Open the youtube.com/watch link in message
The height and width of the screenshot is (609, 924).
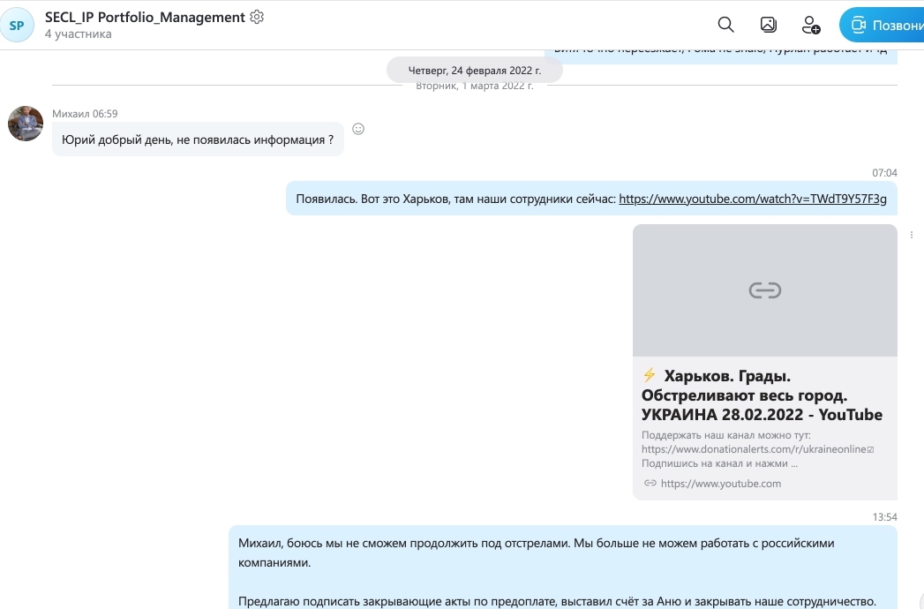tap(752, 199)
